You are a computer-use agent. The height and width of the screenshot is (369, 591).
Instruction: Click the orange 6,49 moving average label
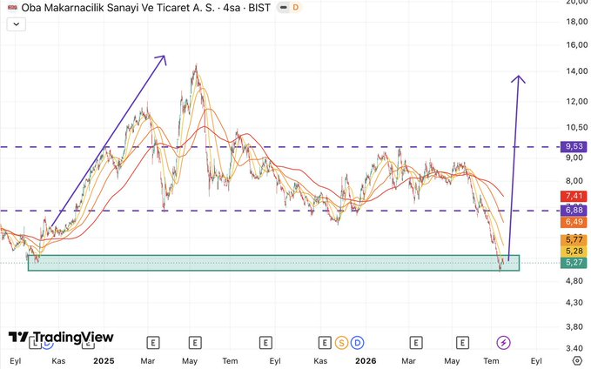click(574, 222)
